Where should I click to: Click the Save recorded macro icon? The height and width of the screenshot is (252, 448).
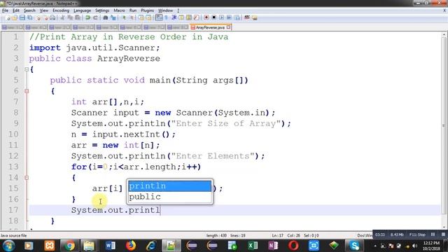(237, 17)
